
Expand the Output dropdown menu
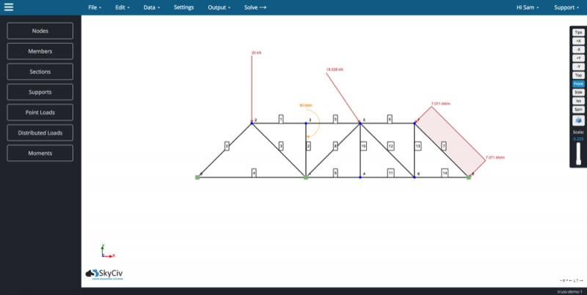pos(219,7)
